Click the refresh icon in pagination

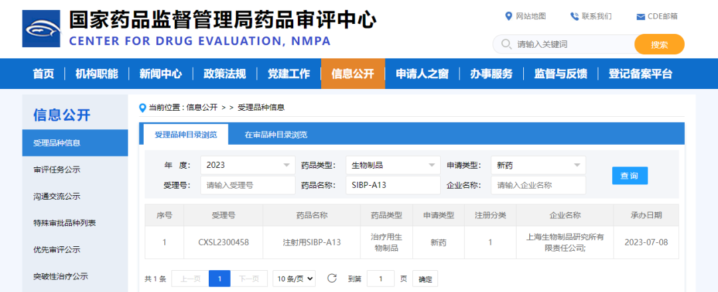click(332, 279)
